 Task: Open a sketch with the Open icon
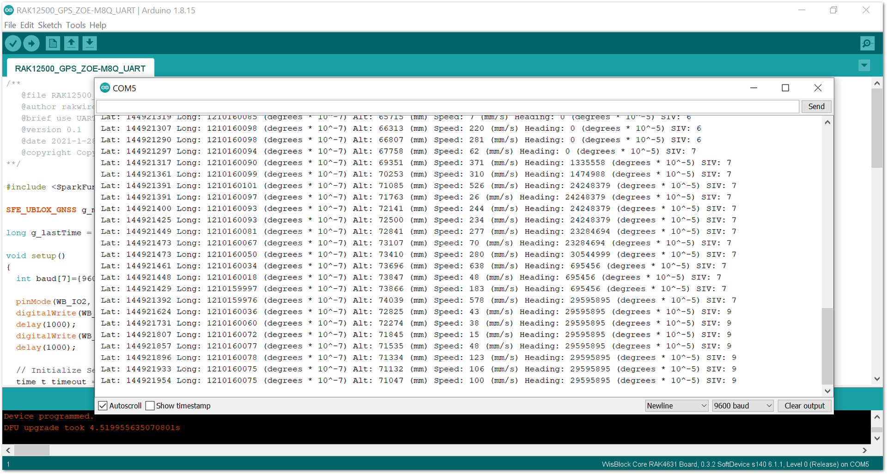coord(71,43)
